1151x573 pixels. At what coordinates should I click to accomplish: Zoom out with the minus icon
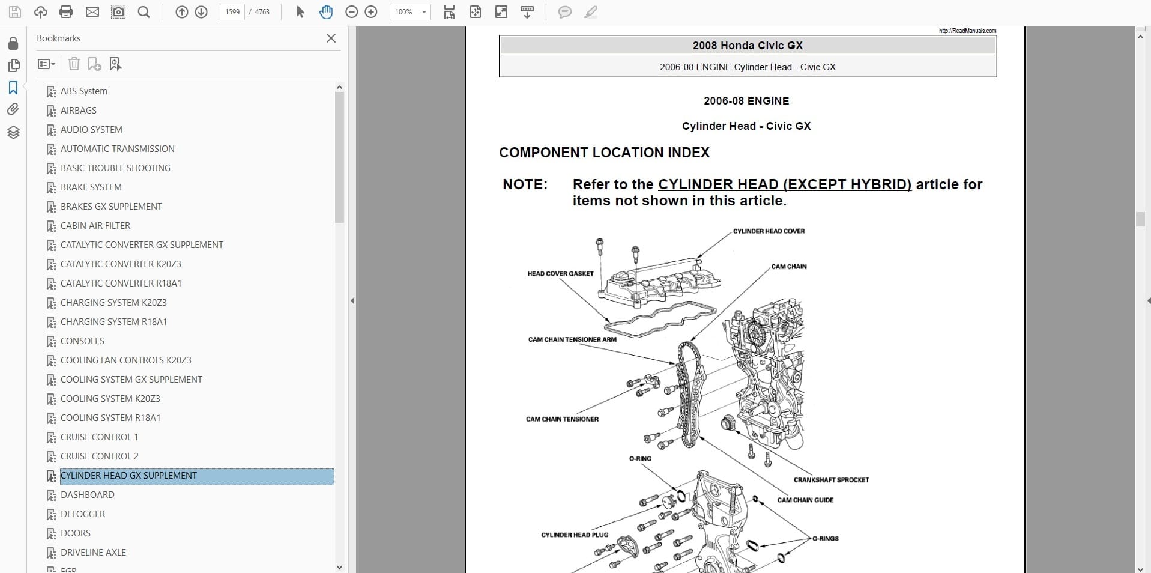352,12
